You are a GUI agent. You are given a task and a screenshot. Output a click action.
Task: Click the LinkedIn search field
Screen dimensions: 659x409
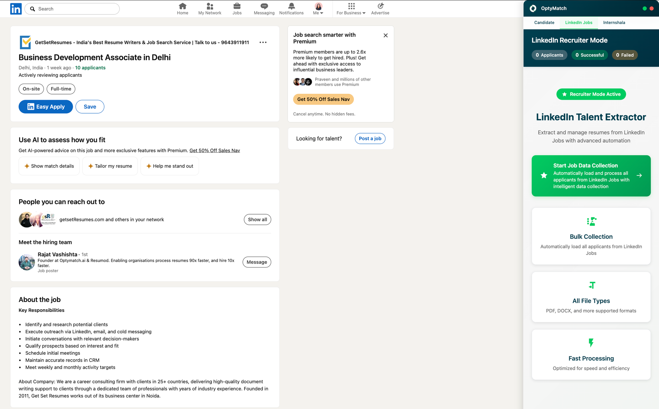coord(76,9)
